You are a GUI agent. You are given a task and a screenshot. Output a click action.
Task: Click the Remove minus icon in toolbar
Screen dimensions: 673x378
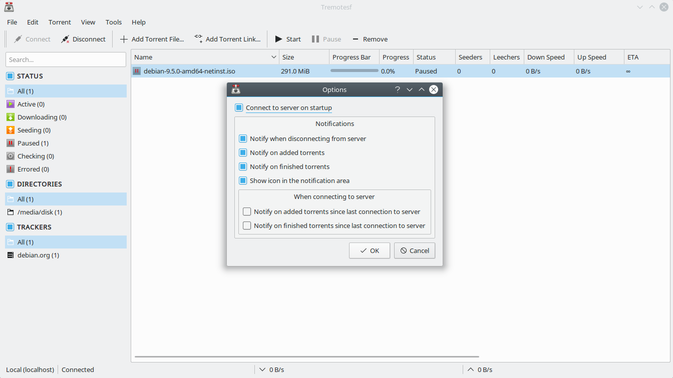(x=356, y=39)
